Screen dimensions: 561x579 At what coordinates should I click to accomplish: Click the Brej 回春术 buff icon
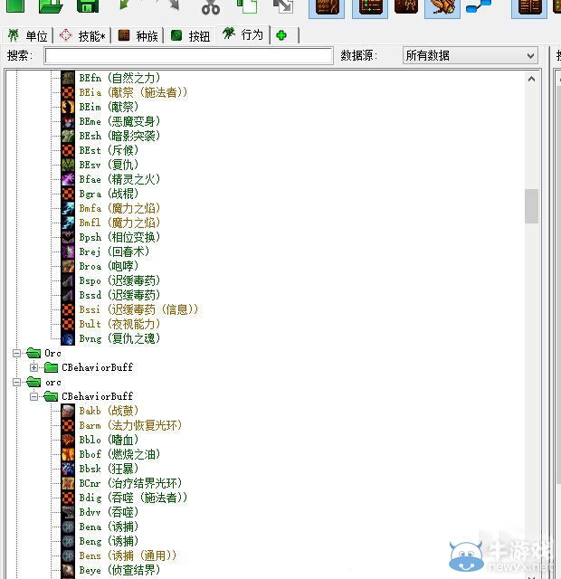[68, 252]
